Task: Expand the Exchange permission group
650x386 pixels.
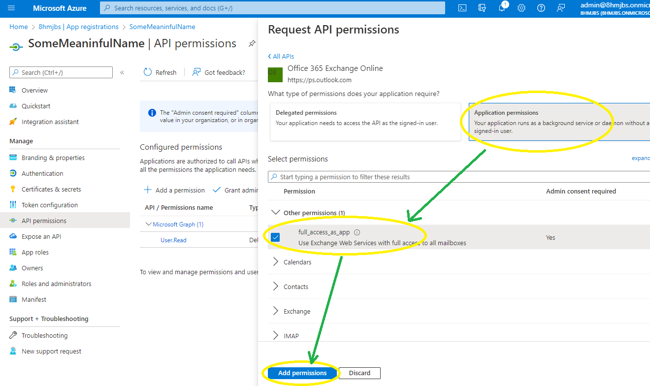Action: pyautogui.click(x=276, y=311)
